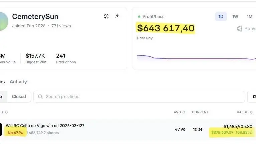256x144 pixels.
Task: Click the magnifier icon in search box
Action: point(40,97)
